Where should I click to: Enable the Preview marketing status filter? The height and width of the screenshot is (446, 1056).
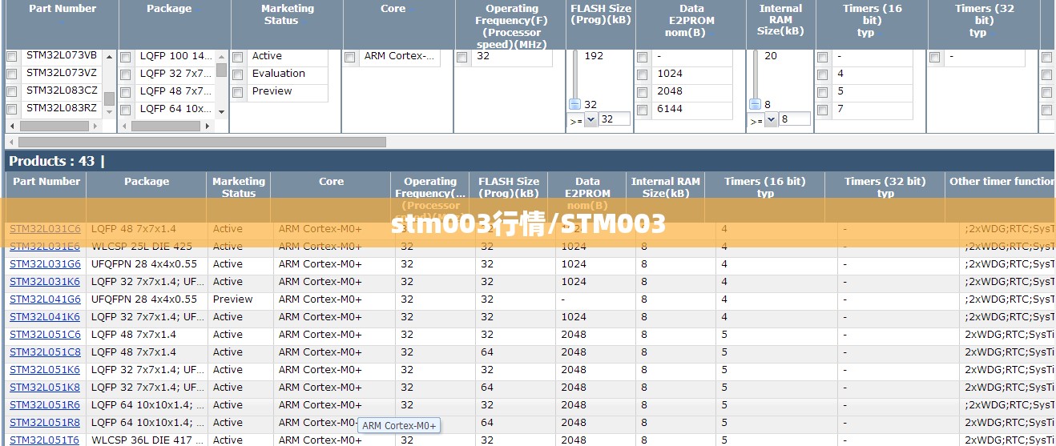point(238,93)
